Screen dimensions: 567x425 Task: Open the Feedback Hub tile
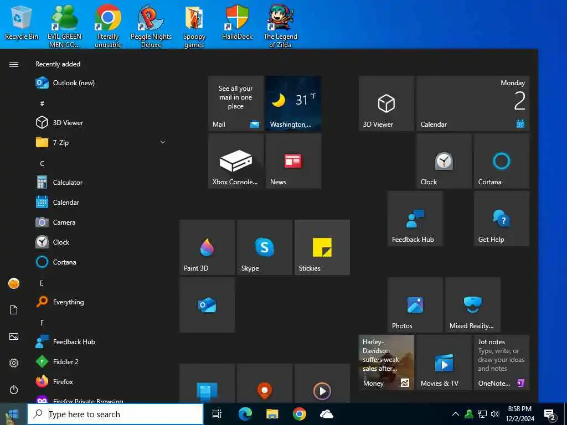415,219
